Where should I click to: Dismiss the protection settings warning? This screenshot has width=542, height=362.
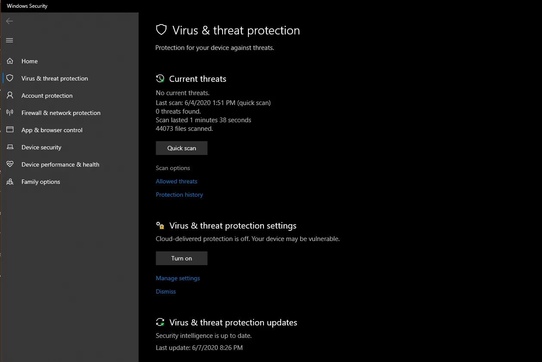click(x=166, y=291)
